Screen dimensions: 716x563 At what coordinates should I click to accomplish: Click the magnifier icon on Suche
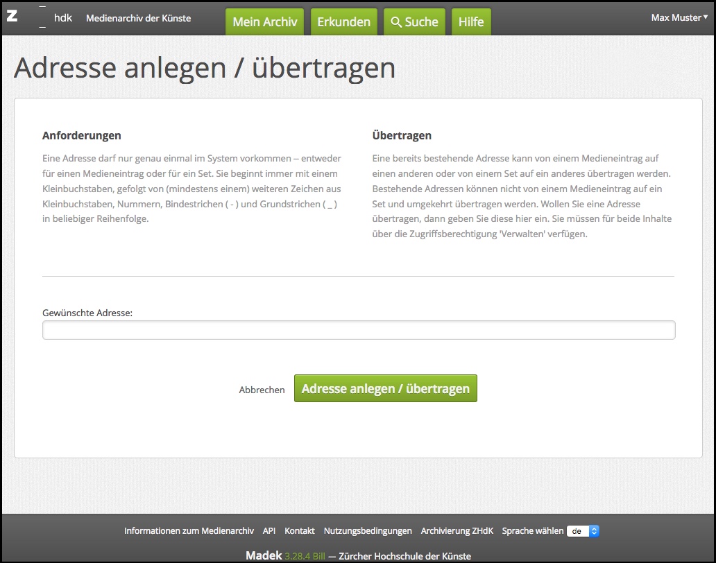tap(396, 22)
